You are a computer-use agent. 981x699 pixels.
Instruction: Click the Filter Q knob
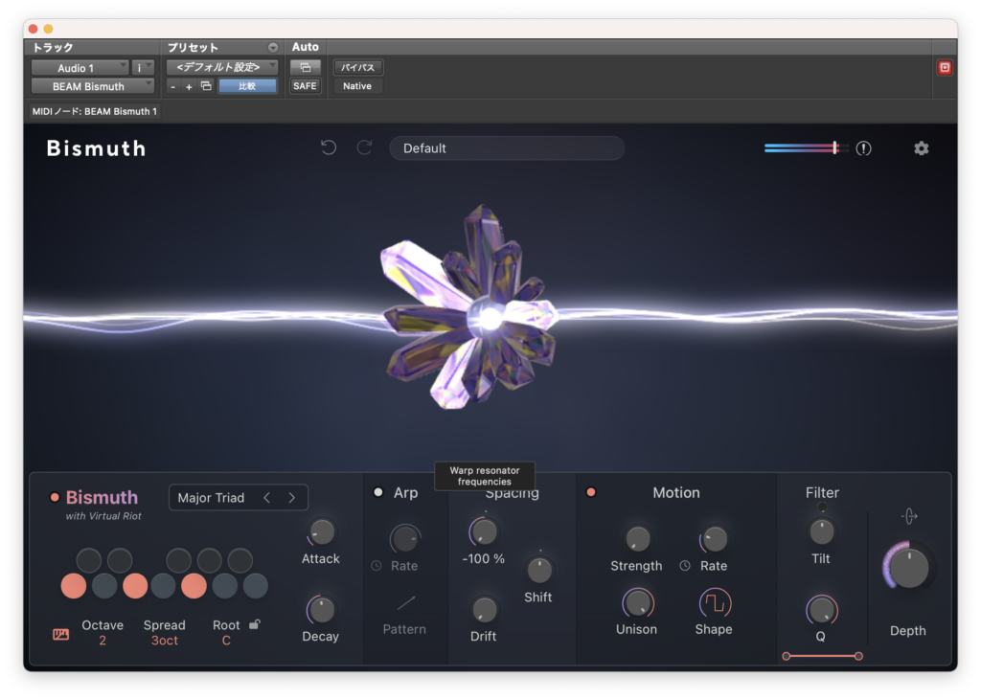click(821, 610)
